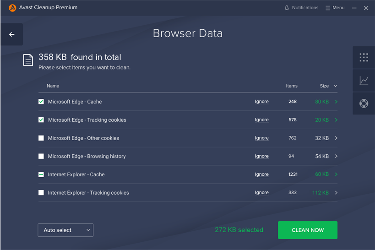Check Microsoft Edge - Other cookies checkbox
Viewport: 375px width, 250px height.
pos(41,138)
